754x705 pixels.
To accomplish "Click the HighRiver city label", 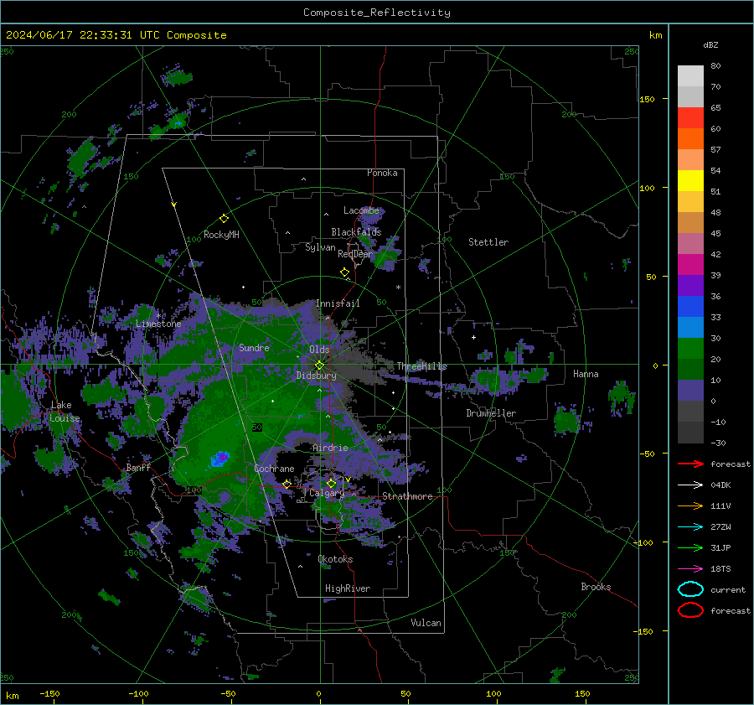I will pyautogui.click(x=348, y=588).
